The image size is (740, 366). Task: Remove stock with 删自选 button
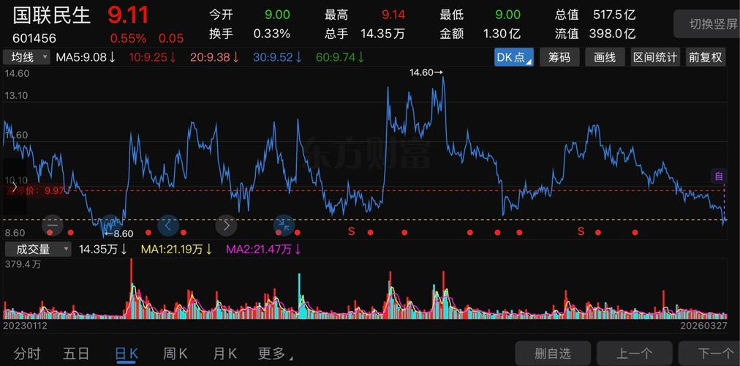click(x=553, y=354)
